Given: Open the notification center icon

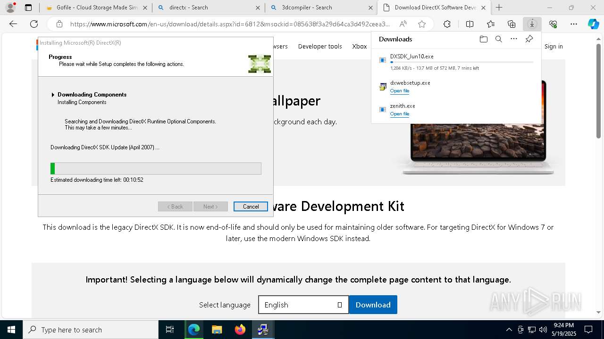Looking at the screenshot, I should (588, 330).
